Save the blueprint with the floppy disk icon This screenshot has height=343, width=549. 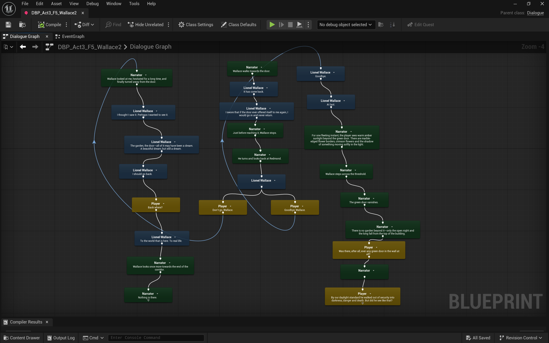(8, 24)
